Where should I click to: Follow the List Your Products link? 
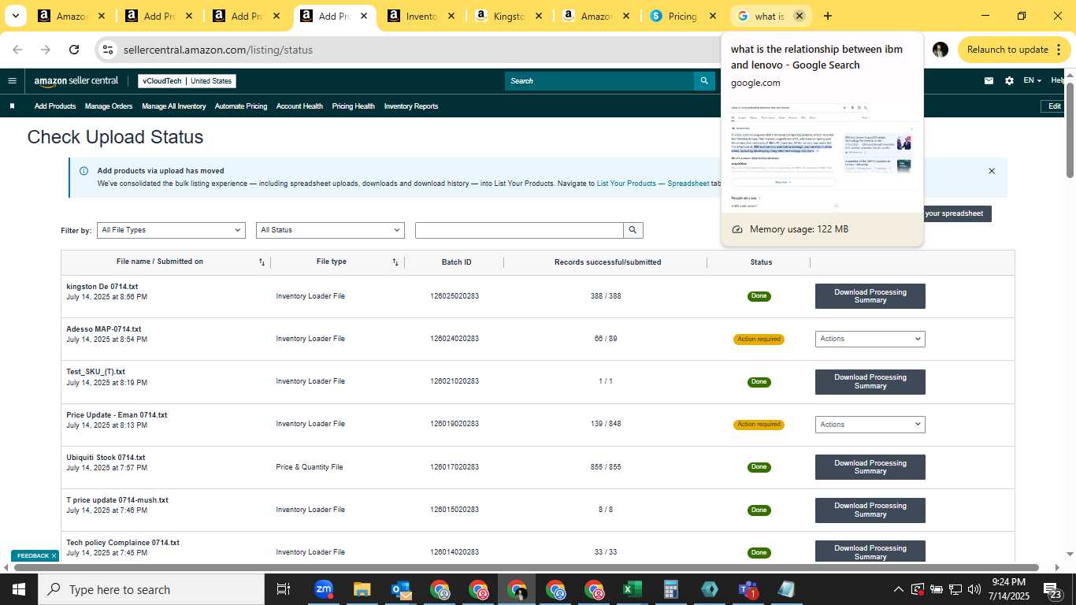pyautogui.click(x=626, y=184)
